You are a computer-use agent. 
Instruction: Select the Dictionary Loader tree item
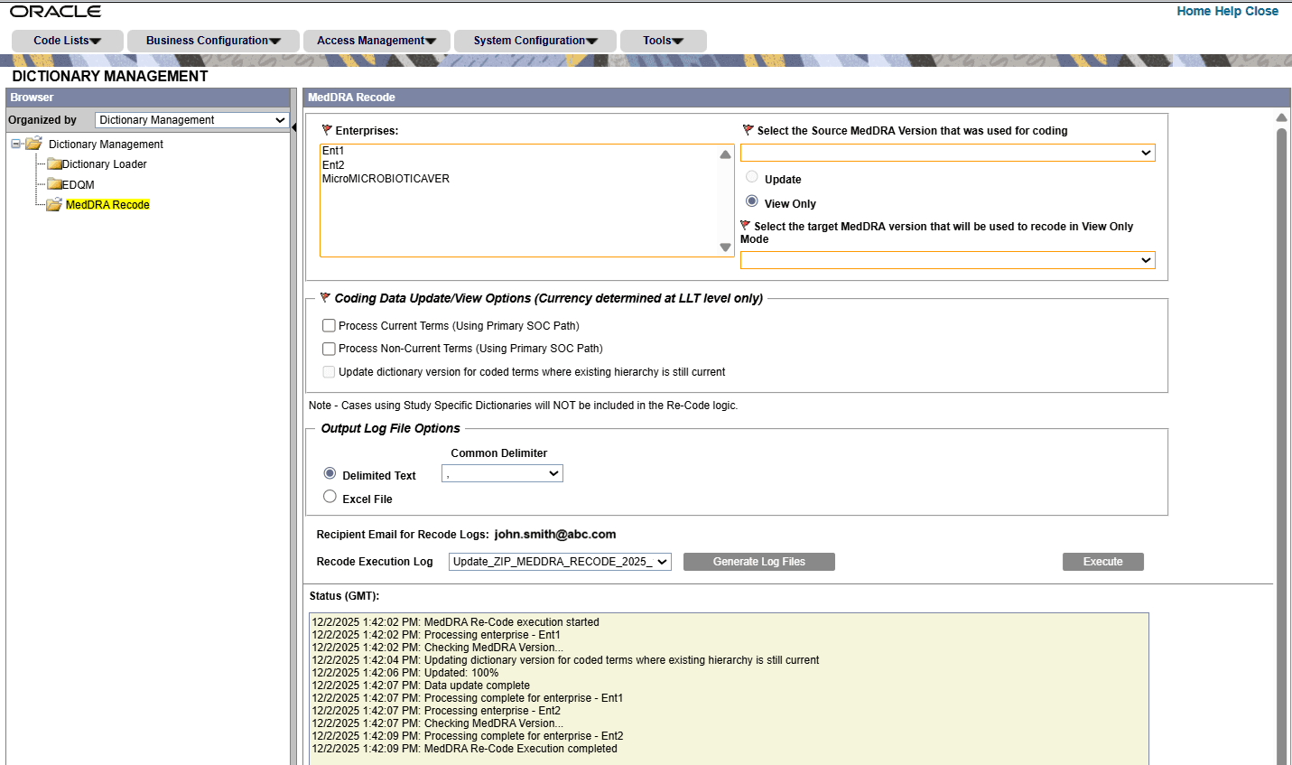tap(105, 164)
